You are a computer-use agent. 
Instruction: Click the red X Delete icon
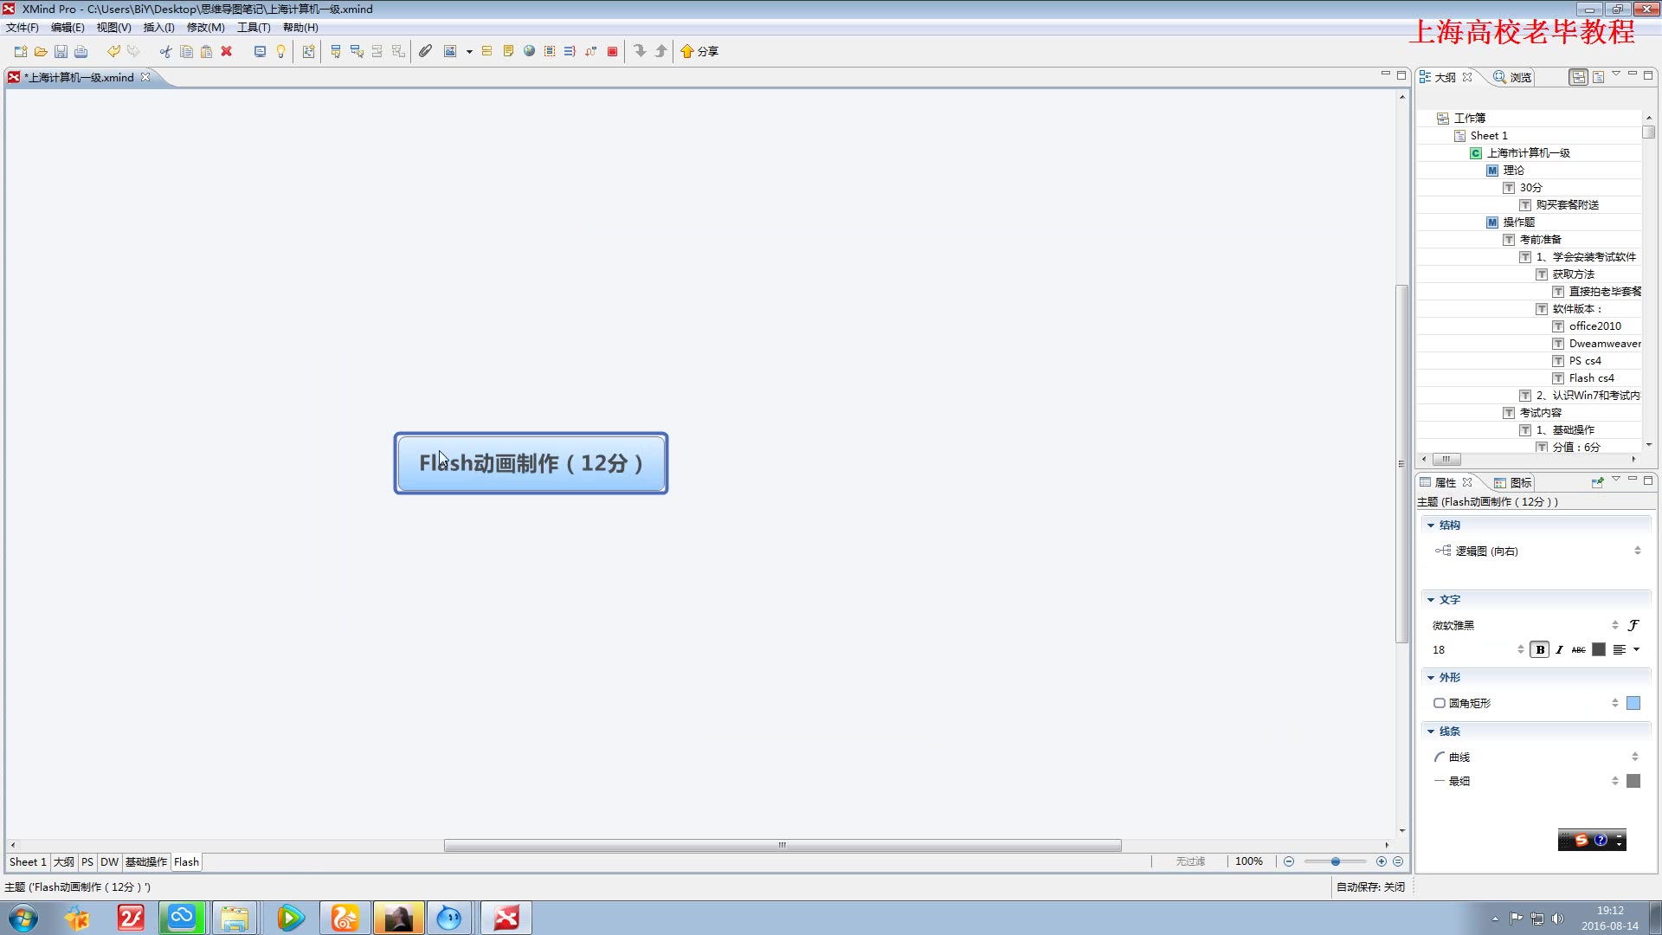[x=227, y=51]
